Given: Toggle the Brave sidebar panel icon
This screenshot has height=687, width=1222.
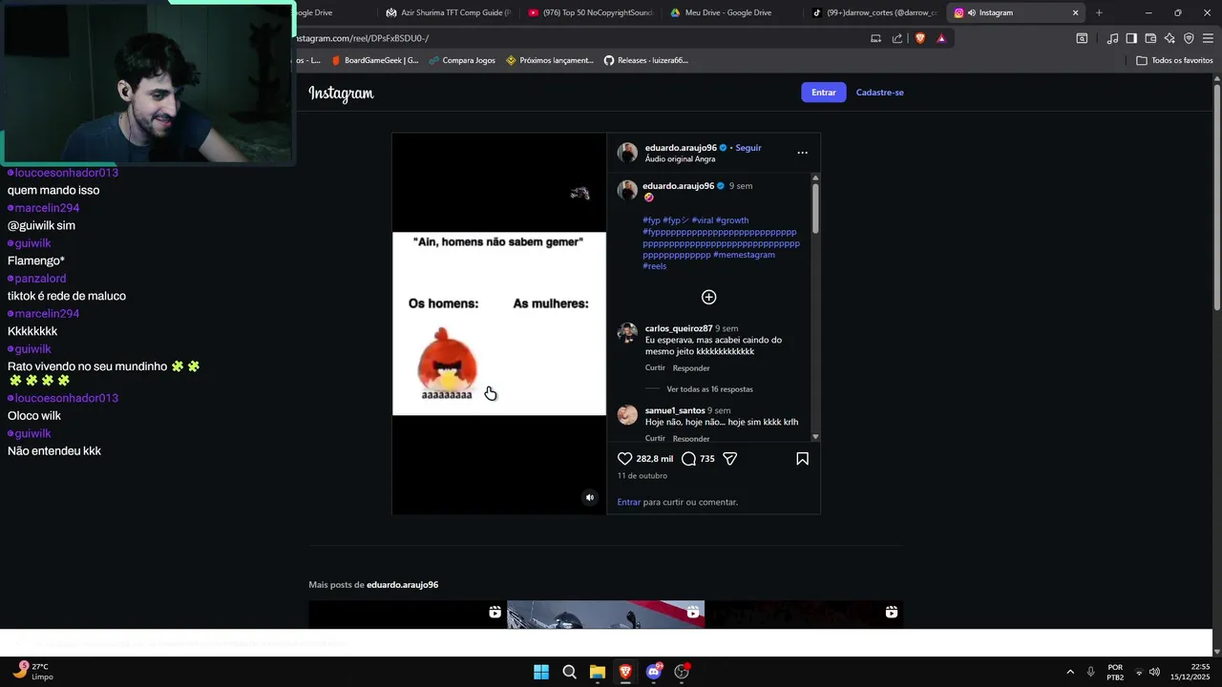Looking at the screenshot, I should (x=1131, y=38).
